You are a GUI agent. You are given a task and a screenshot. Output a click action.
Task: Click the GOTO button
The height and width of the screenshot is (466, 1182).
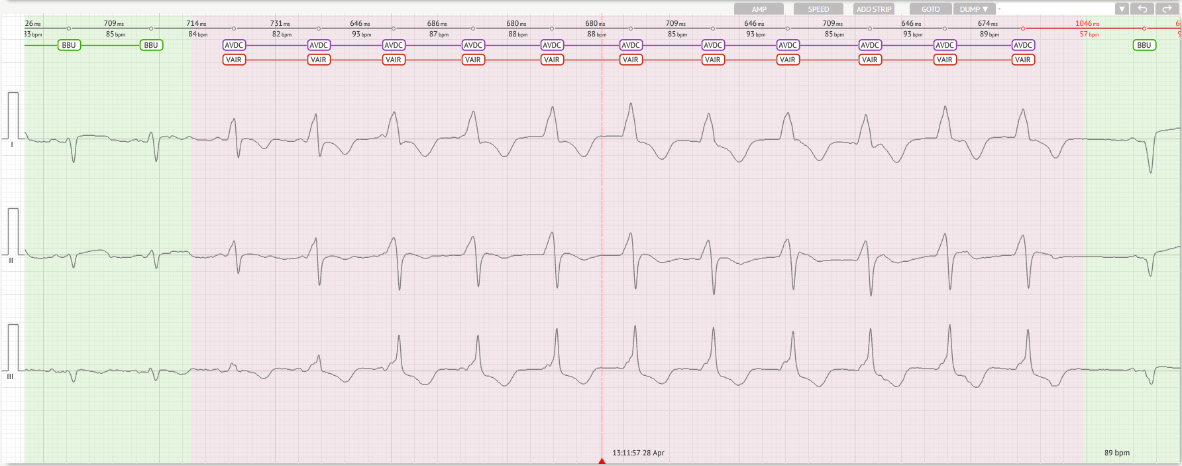click(x=930, y=9)
